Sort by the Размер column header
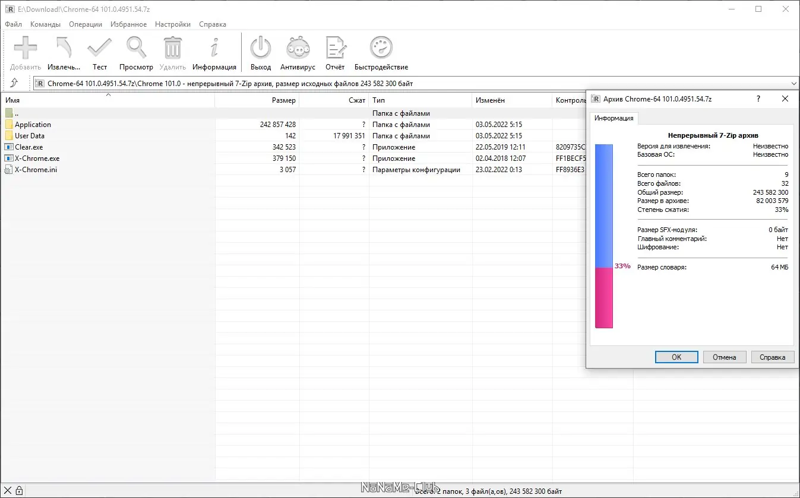The image size is (800, 498). click(257, 100)
